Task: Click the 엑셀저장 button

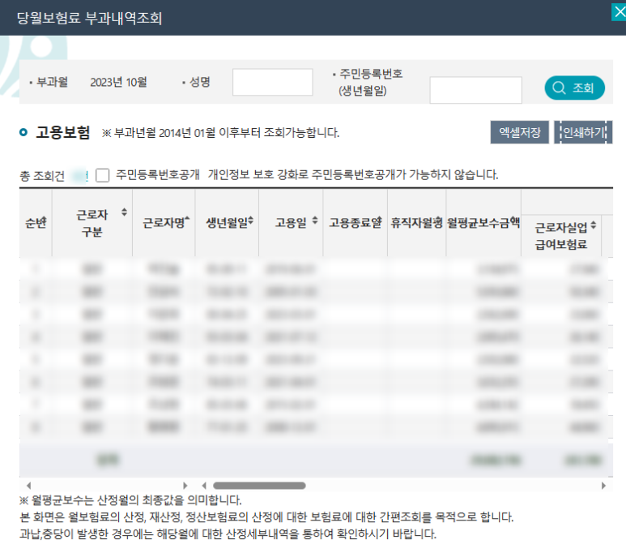Action: click(x=519, y=132)
